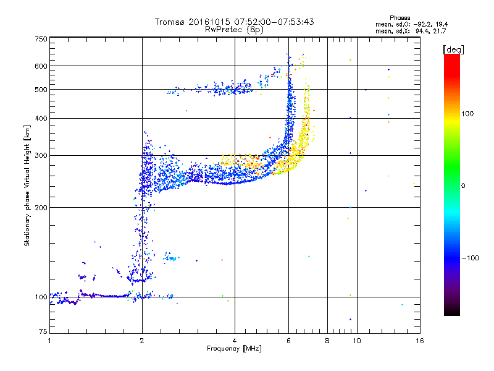Click the 500 height axis tick label
Image resolution: width=494 pixels, height=371 pixels.
pyautogui.click(x=41, y=90)
